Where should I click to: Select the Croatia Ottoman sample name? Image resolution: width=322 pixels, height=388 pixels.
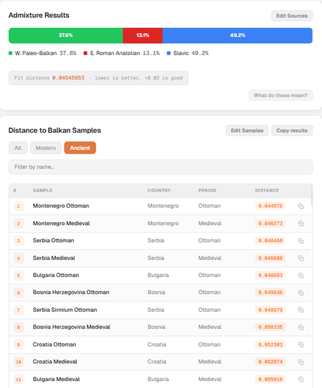click(x=54, y=345)
